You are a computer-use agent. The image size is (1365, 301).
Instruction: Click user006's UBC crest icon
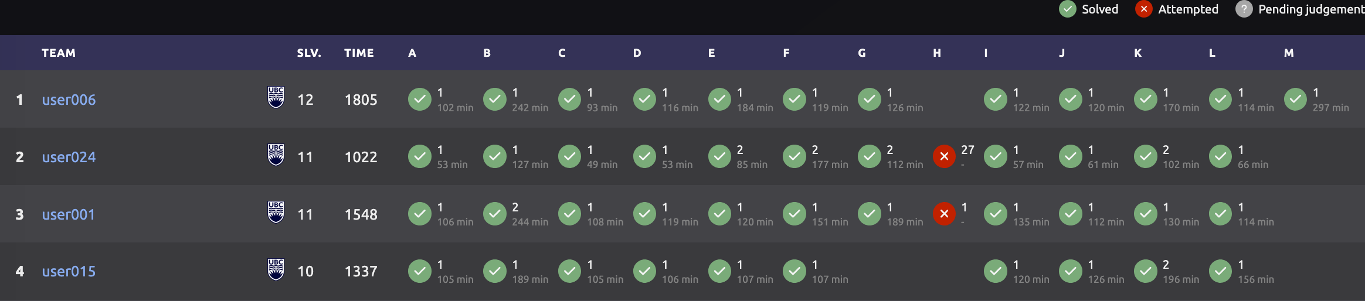pyautogui.click(x=276, y=98)
